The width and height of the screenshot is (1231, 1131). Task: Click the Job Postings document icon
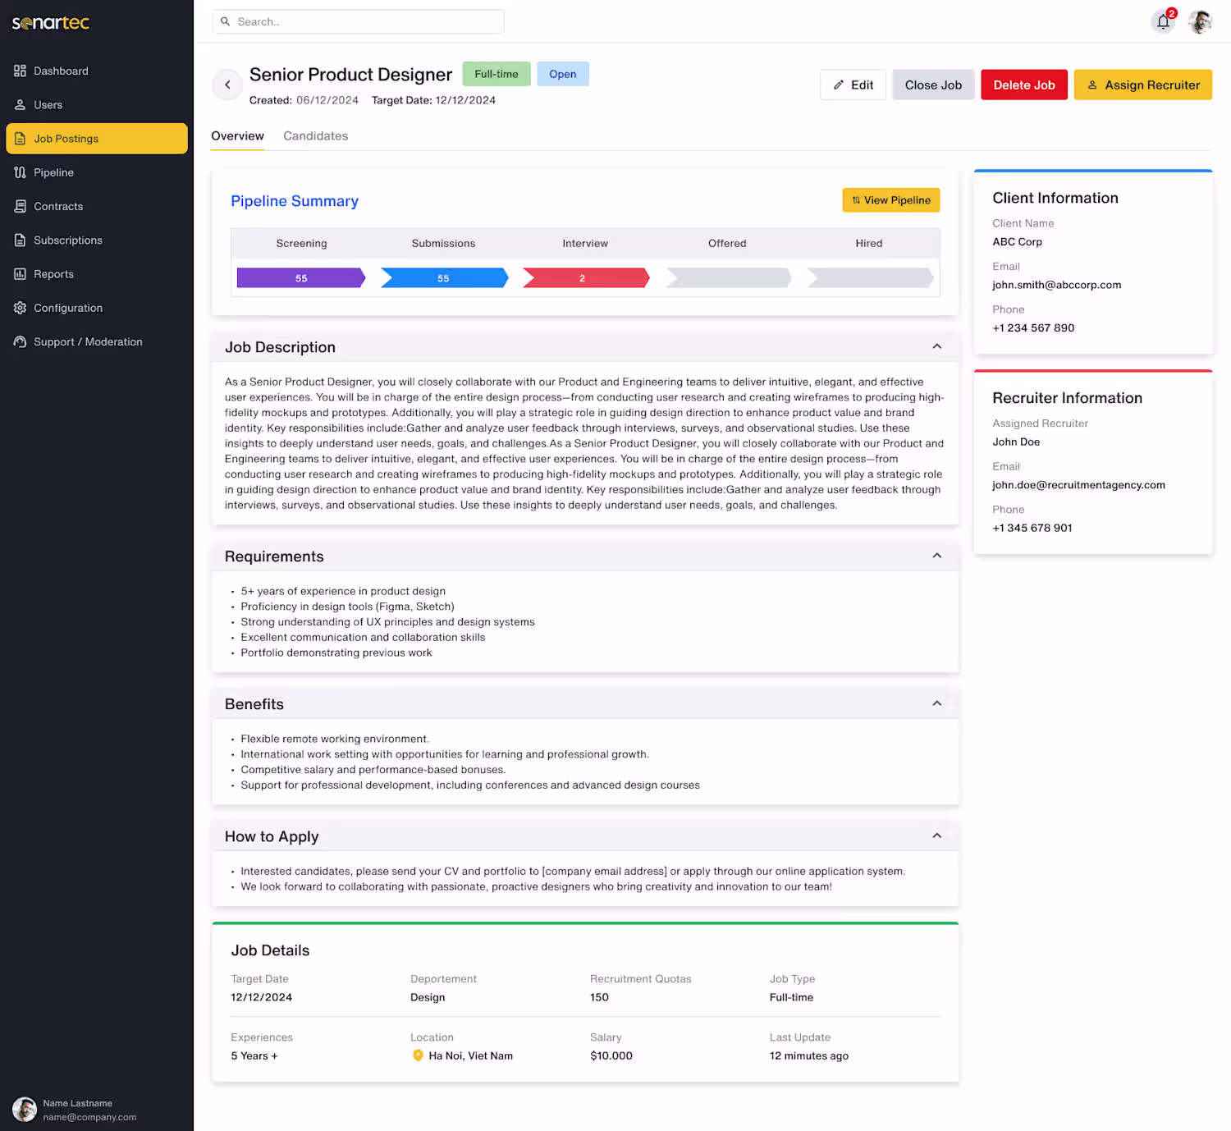pos(20,139)
